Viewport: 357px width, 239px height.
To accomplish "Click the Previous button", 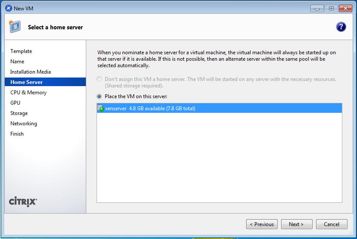I will 262,224.
